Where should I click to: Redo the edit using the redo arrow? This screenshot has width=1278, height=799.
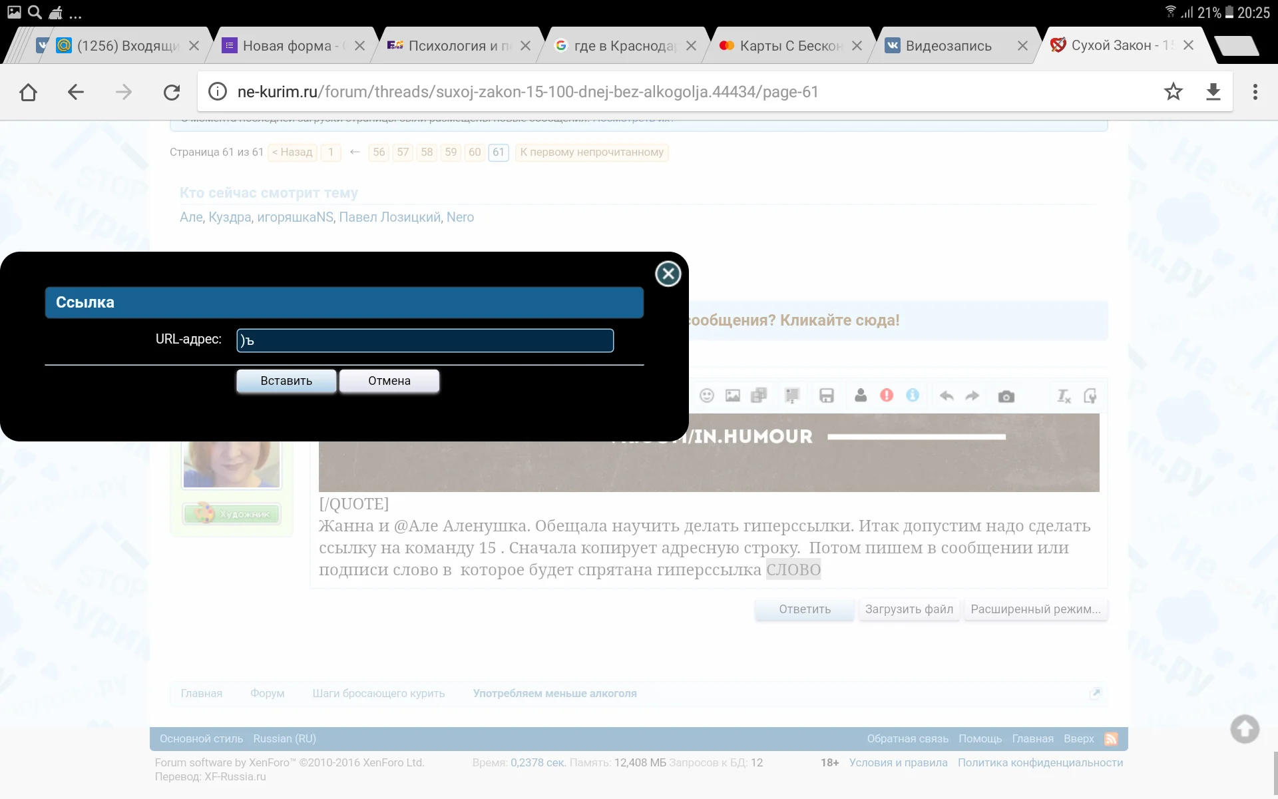973,395
